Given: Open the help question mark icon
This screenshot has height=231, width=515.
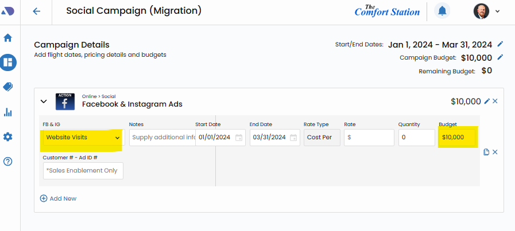Looking at the screenshot, I should (x=8, y=162).
